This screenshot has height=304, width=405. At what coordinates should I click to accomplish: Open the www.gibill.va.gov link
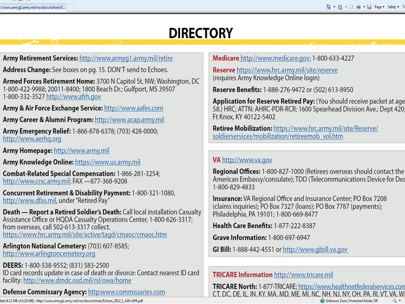pos(316,250)
